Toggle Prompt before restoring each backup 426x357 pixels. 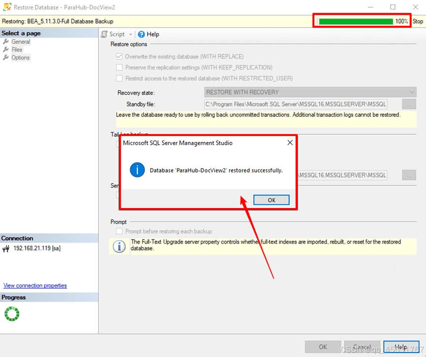[119, 231]
